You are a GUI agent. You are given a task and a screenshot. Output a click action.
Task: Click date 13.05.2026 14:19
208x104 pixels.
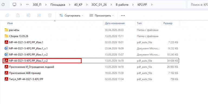(x=114, y=61)
